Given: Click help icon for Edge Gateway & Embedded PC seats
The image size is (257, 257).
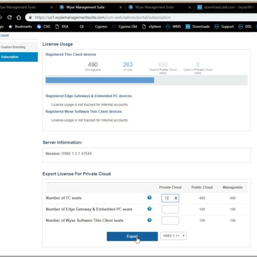Looking at the screenshot, I should (149, 209).
